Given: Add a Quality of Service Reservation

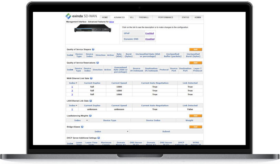Looking at the screenshot, I should tap(196, 63).
